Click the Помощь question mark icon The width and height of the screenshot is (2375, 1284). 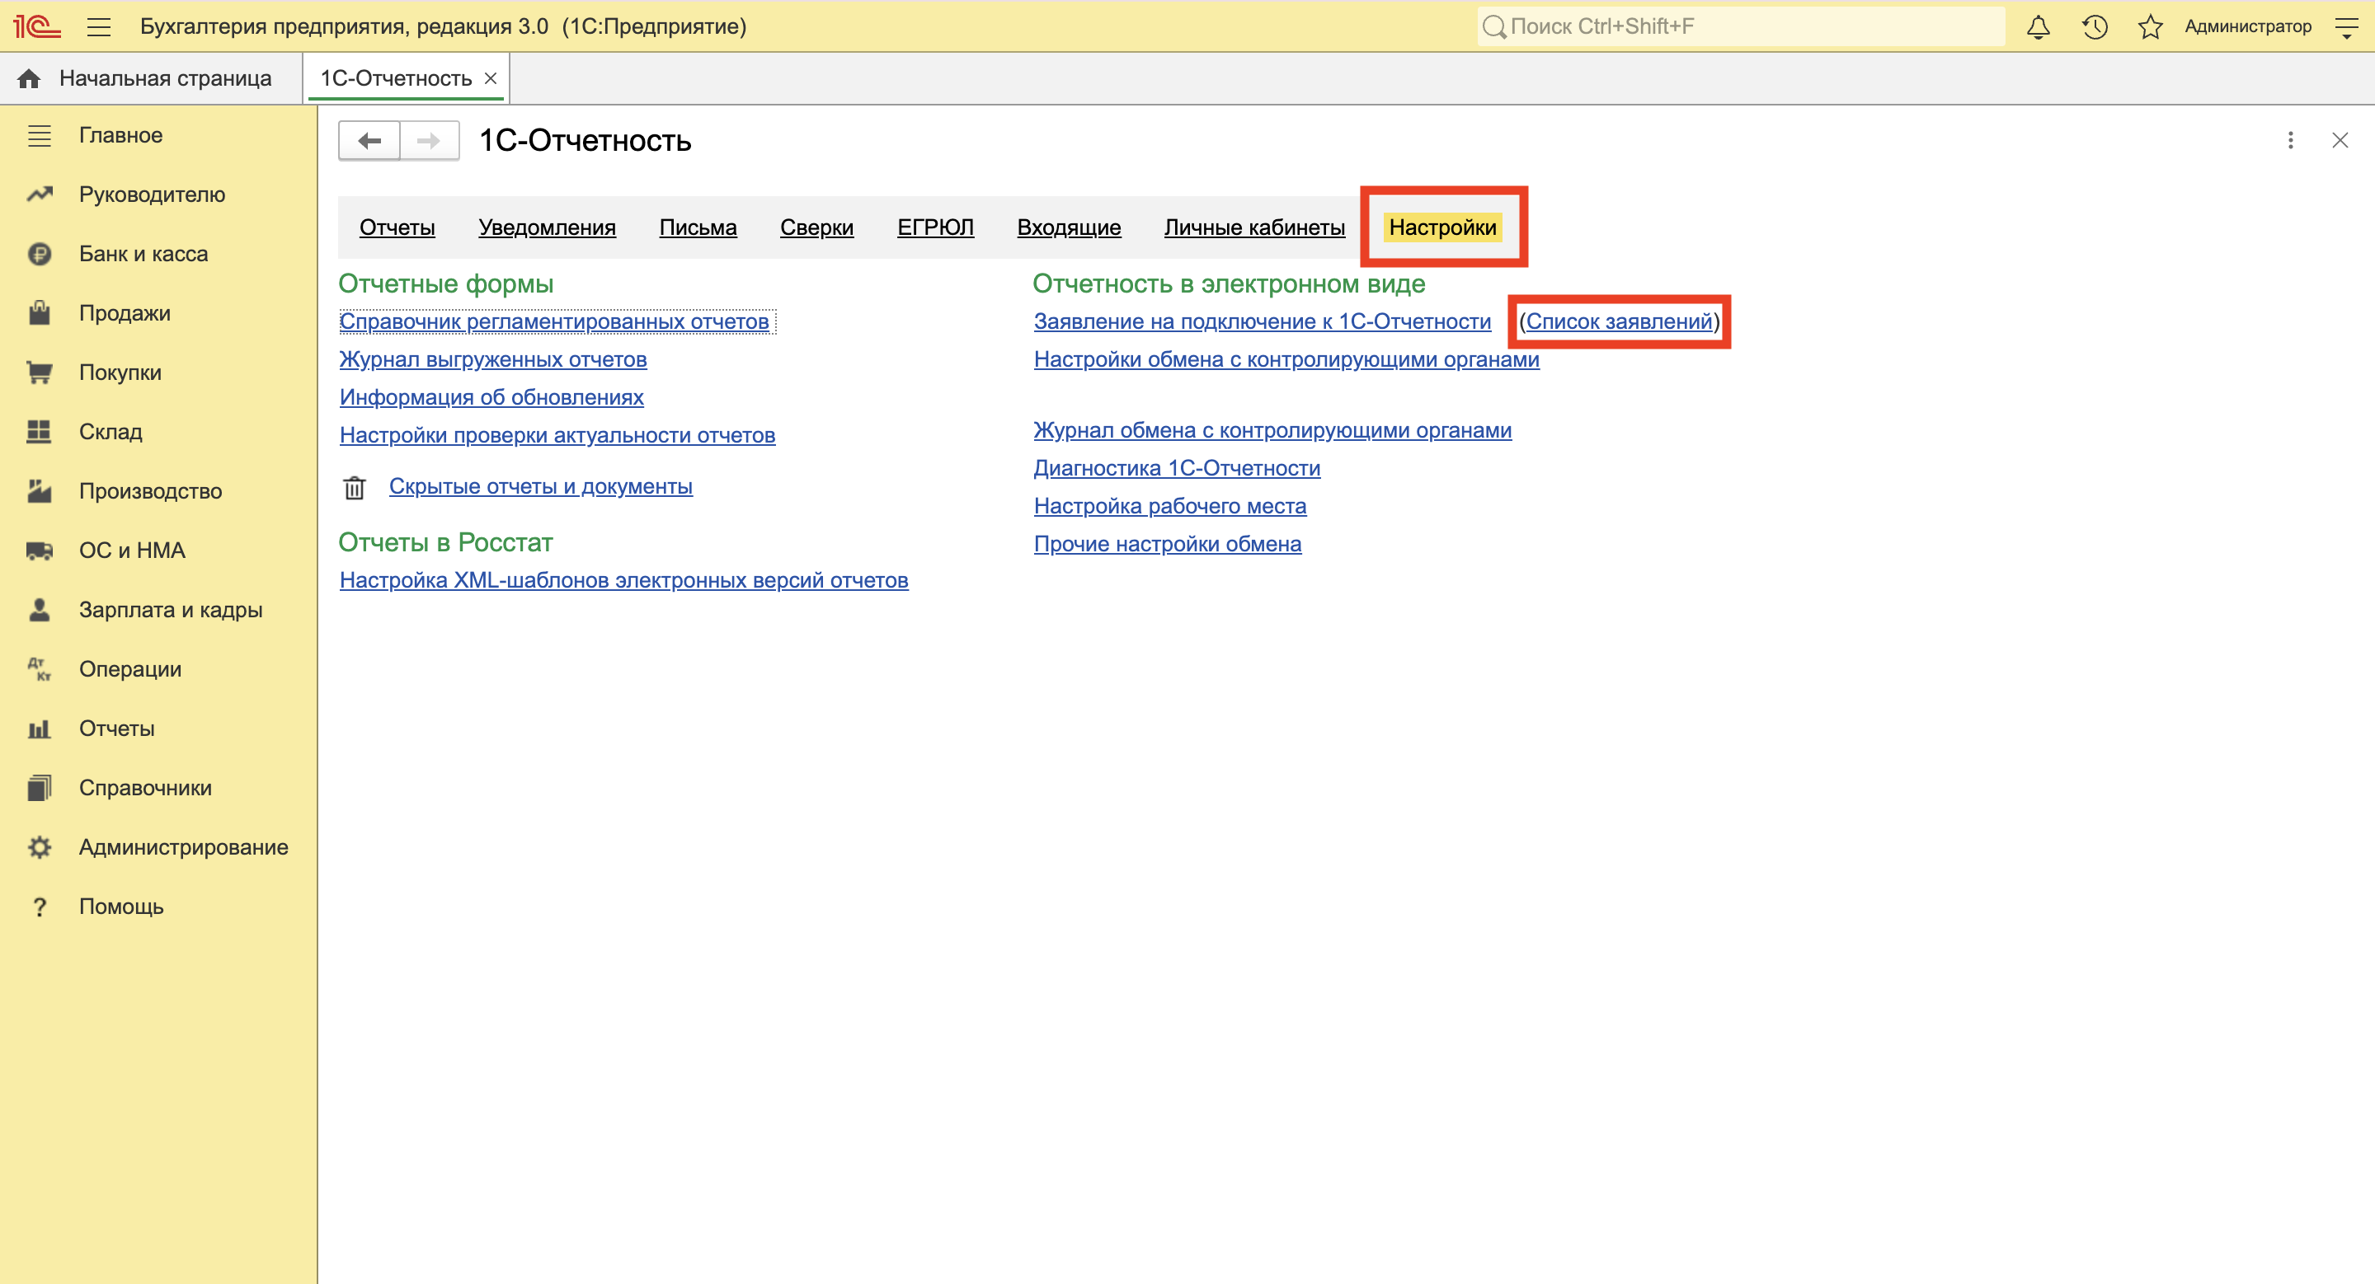tap(39, 907)
